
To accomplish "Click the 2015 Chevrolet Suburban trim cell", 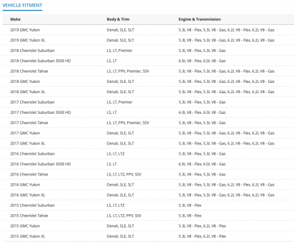I will (x=116, y=206).
